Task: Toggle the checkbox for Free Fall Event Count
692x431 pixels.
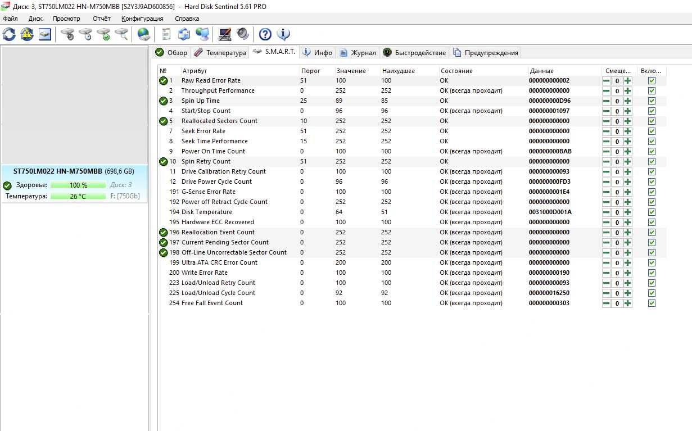Action: tap(652, 303)
